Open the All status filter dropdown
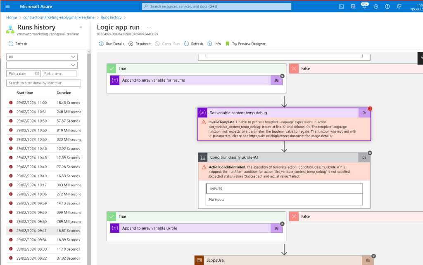423x265 pixels. [42, 57]
